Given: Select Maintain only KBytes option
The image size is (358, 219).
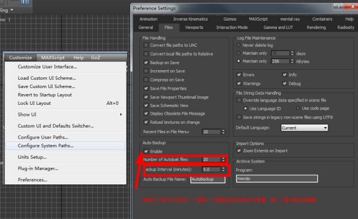Looking at the screenshot, I should [239, 61].
